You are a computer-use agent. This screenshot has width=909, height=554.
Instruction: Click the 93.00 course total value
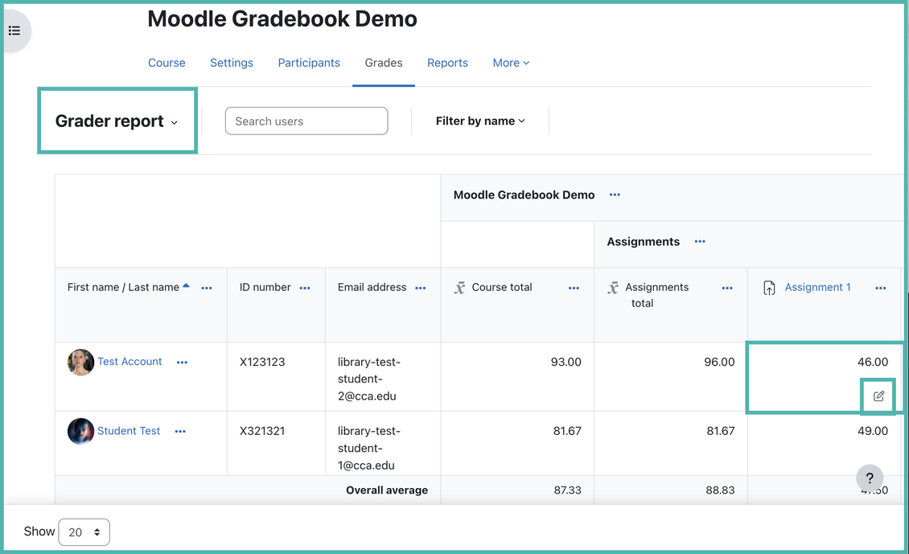click(x=566, y=362)
